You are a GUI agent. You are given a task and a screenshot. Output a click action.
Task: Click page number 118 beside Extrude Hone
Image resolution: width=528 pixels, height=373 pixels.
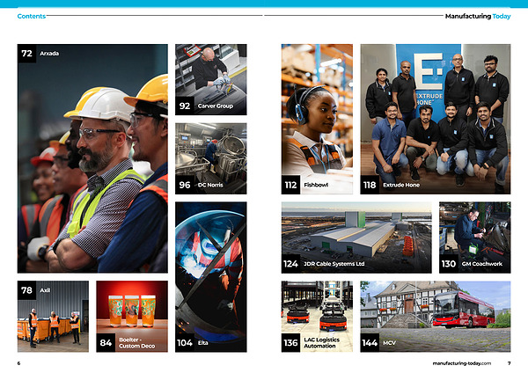(x=370, y=185)
